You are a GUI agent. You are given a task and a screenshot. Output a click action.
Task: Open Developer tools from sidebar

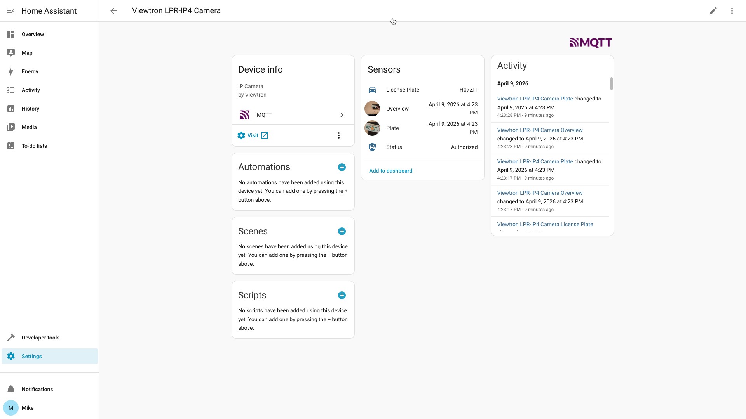40,338
